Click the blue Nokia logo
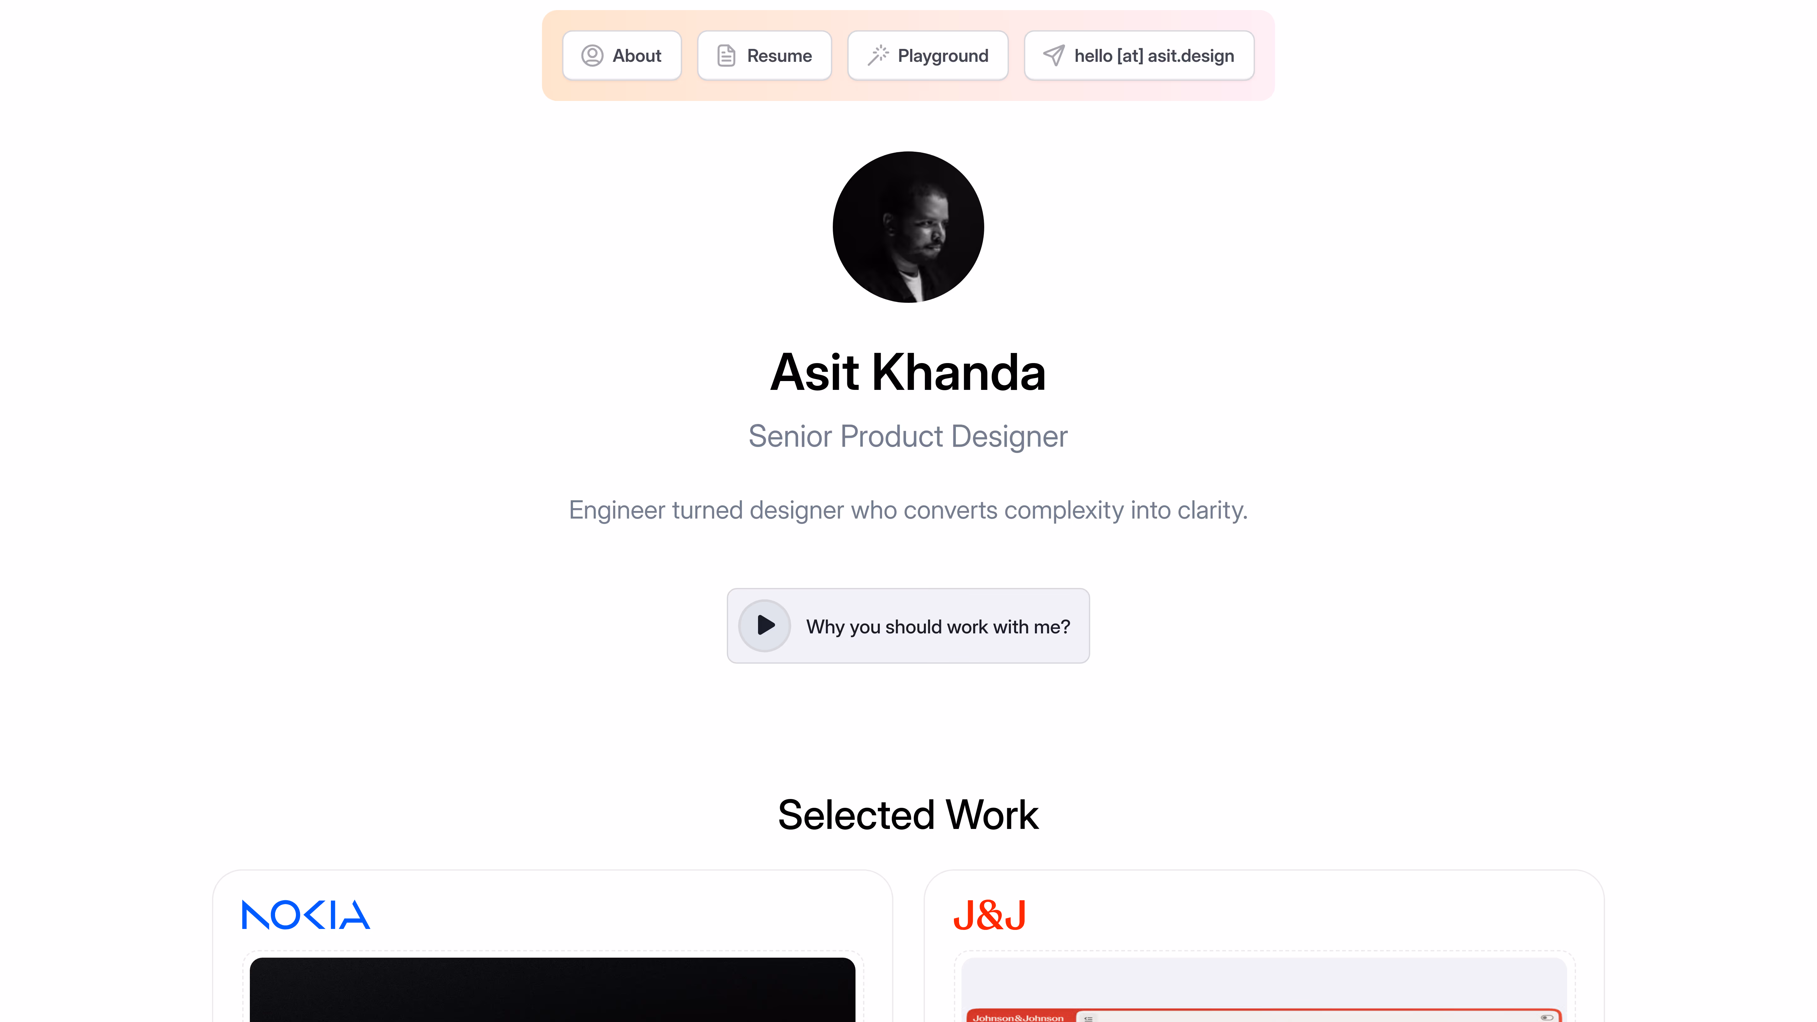Image resolution: width=1817 pixels, height=1022 pixels. (305, 915)
